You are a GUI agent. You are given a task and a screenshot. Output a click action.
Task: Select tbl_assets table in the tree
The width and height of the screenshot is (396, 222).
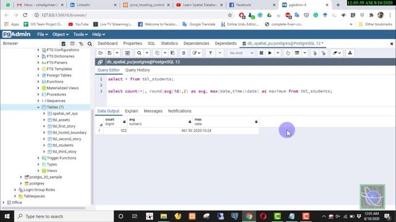(61, 120)
